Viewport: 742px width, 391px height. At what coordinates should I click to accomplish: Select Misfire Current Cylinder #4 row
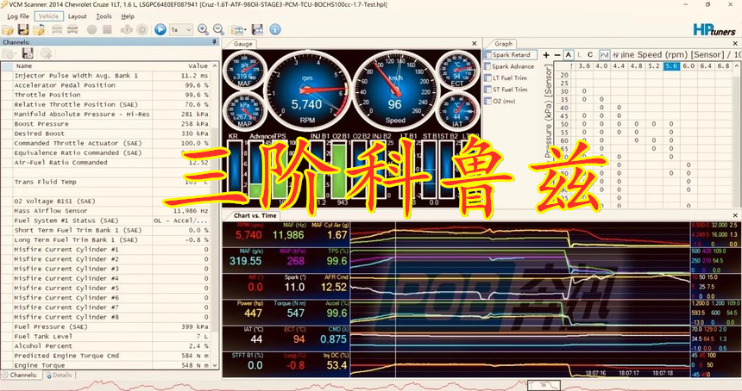pos(105,279)
